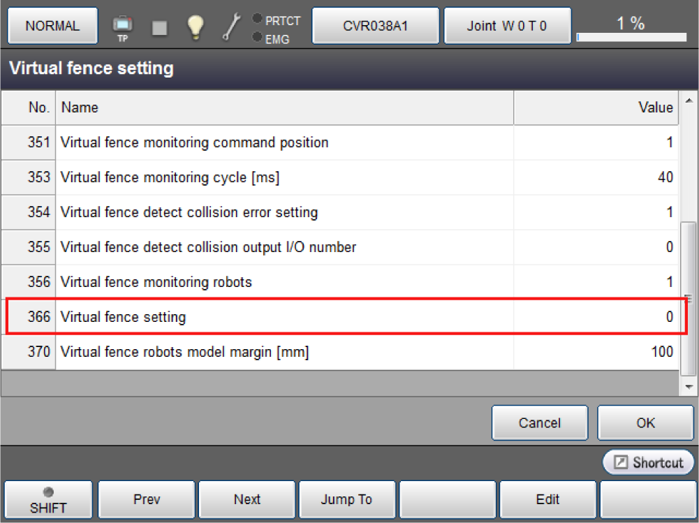Click the gray stop square icon

160,27
